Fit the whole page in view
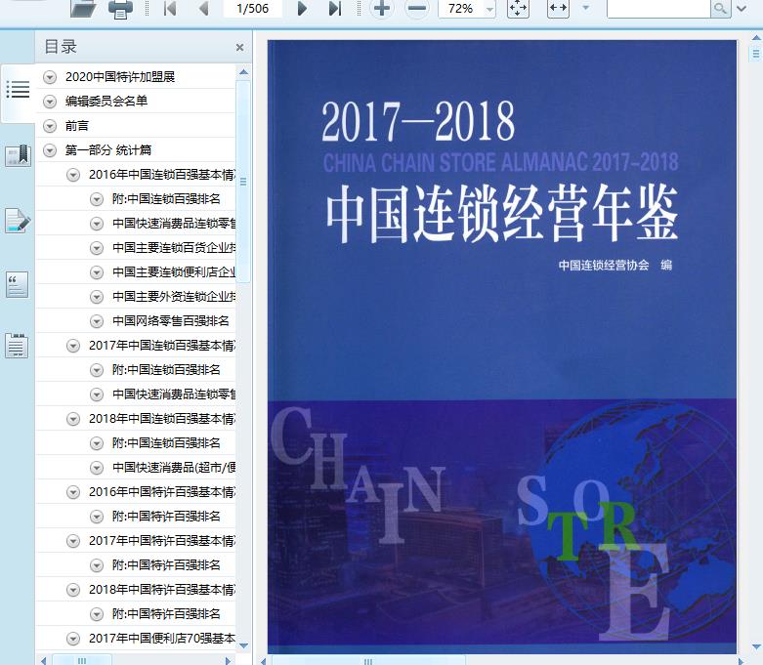Screen dimensions: 763x665 pos(518,8)
